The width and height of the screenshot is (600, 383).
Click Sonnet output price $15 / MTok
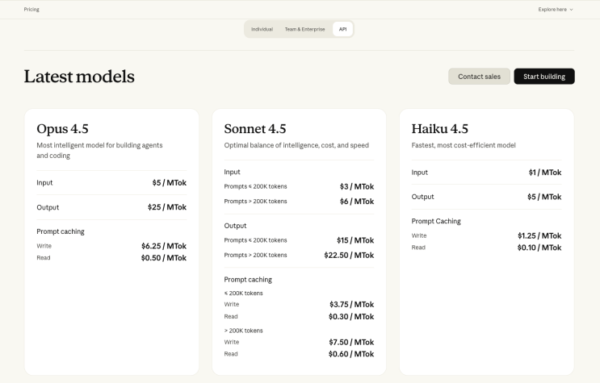(x=355, y=240)
